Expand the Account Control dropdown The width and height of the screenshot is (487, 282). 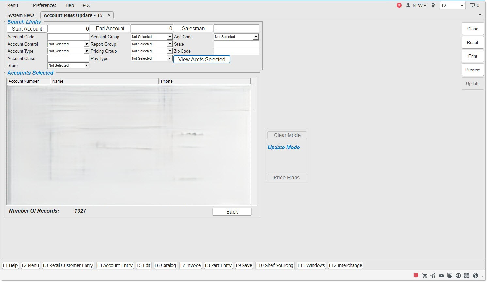coord(86,44)
